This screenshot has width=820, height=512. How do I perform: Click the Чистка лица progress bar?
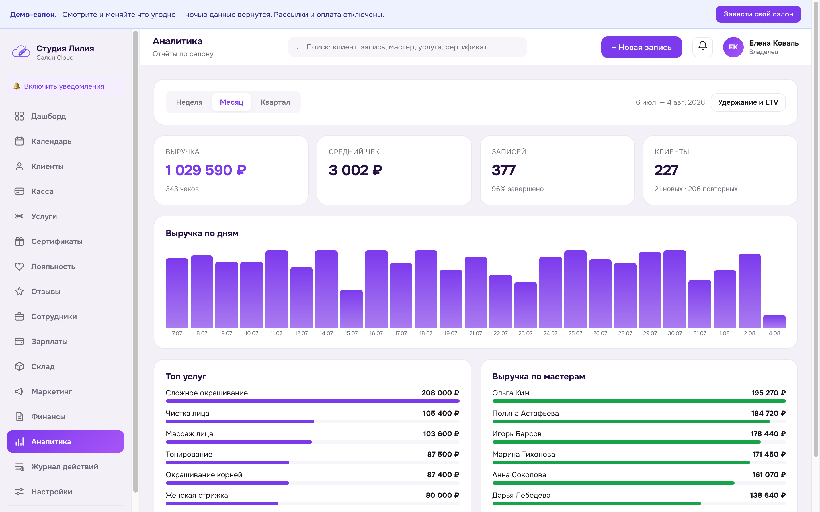[312, 422]
